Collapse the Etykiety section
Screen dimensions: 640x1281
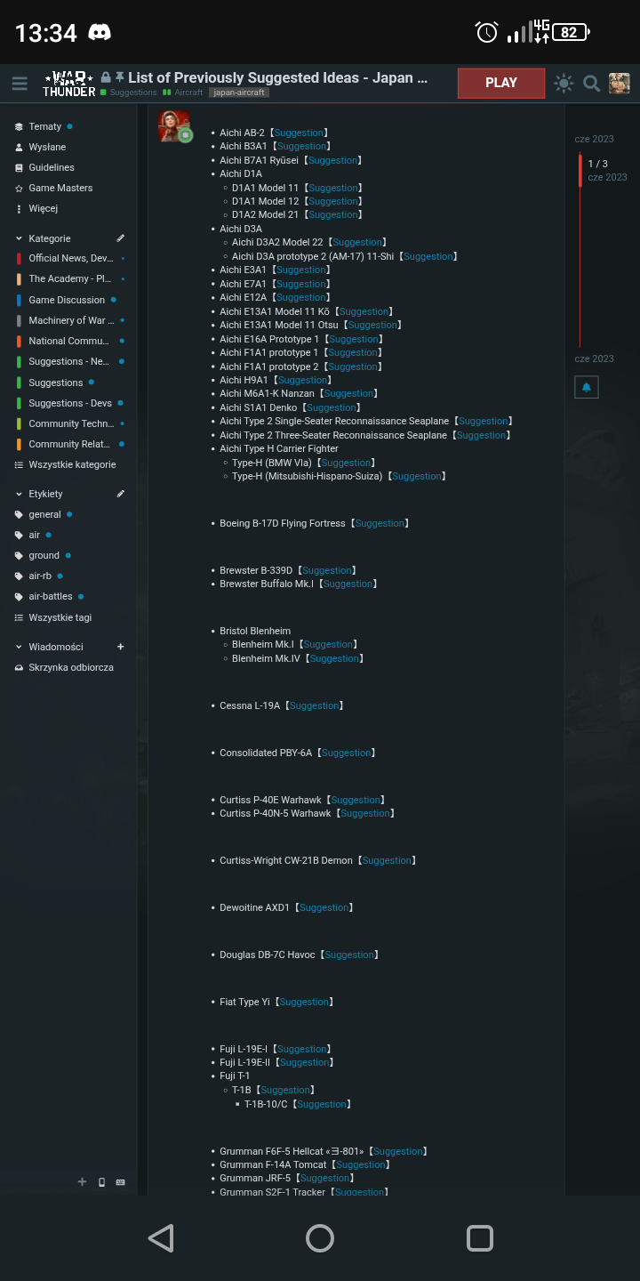20,494
